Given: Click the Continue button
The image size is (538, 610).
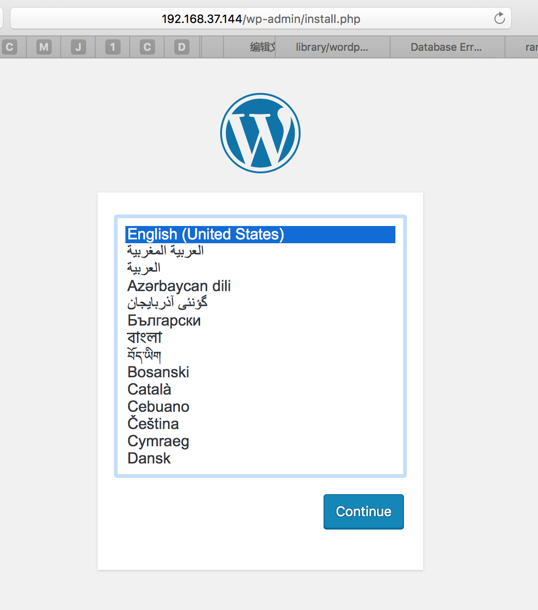Looking at the screenshot, I should coord(364,511).
